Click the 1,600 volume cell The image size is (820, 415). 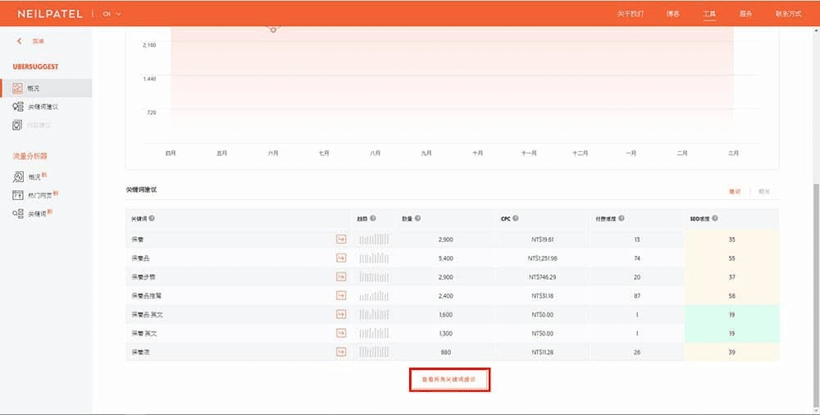tap(445, 314)
